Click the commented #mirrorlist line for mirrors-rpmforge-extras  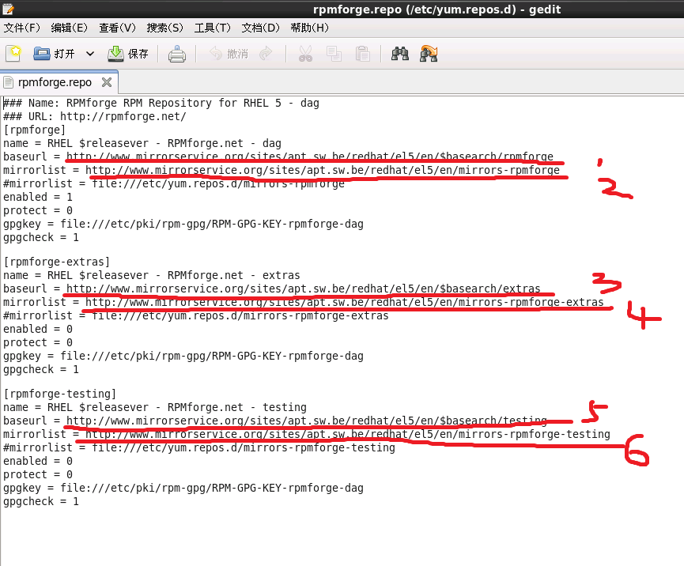point(196,315)
